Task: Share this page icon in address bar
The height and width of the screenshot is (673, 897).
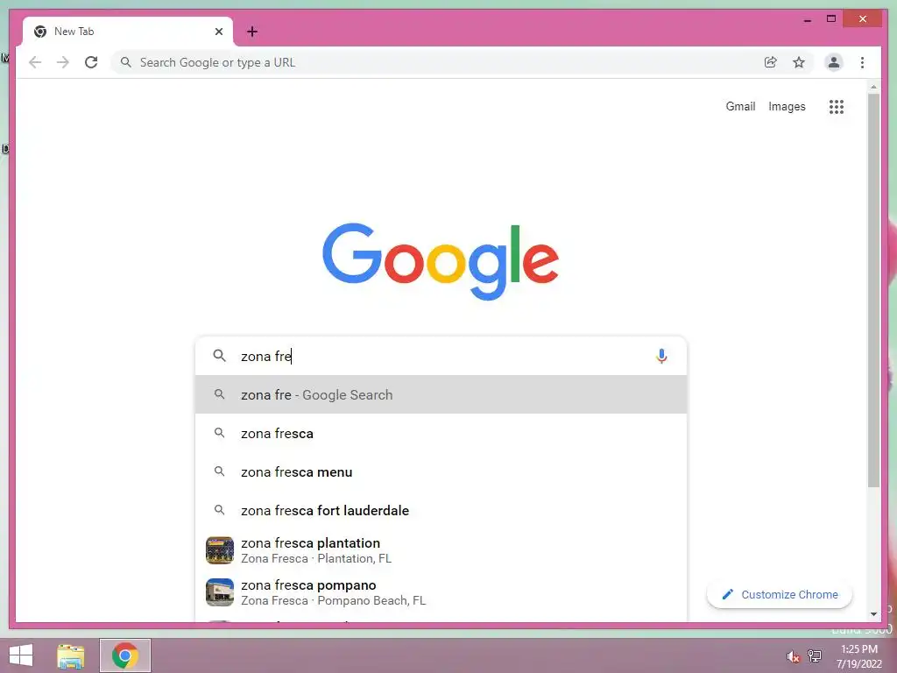Action: pyautogui.click(x=771, y=62)
